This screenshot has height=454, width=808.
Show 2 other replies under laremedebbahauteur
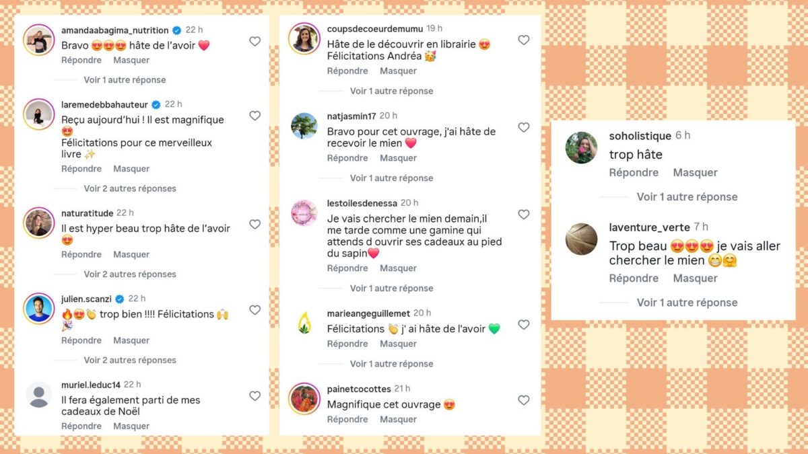pos(129,188)
